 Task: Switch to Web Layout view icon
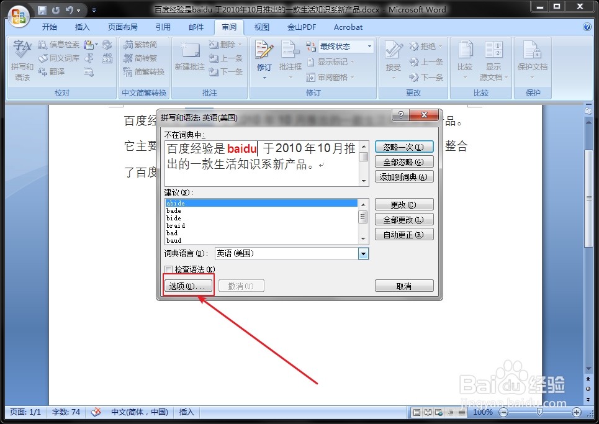[x=439, y=413]
